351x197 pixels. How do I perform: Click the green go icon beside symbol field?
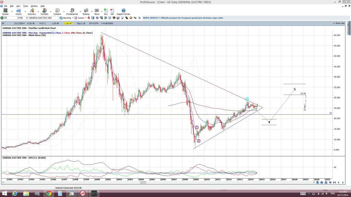tap(2, 18)
